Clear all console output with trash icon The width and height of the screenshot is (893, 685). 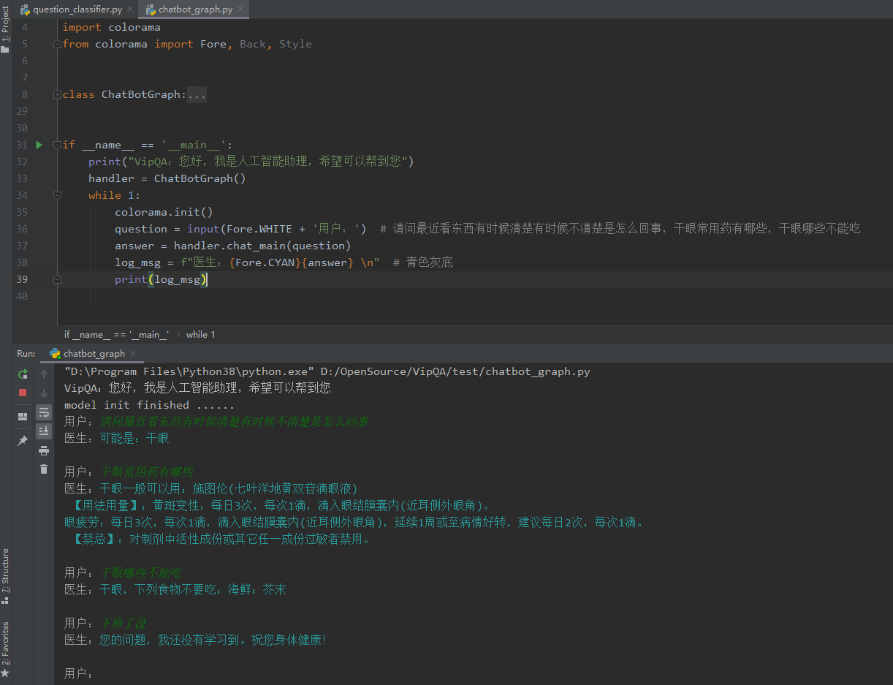click(44, 469)
